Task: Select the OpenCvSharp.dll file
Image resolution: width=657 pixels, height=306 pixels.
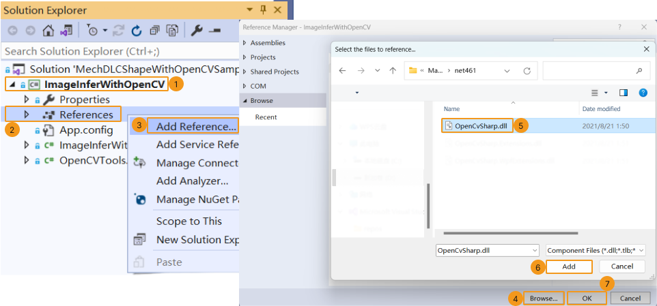Action: click(x=480, y=125)
